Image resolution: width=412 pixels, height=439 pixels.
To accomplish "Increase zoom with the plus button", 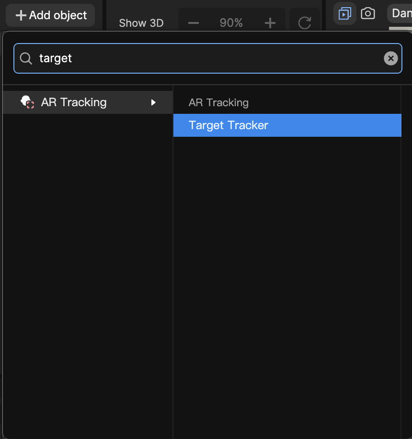I will [x=270, y=23].
